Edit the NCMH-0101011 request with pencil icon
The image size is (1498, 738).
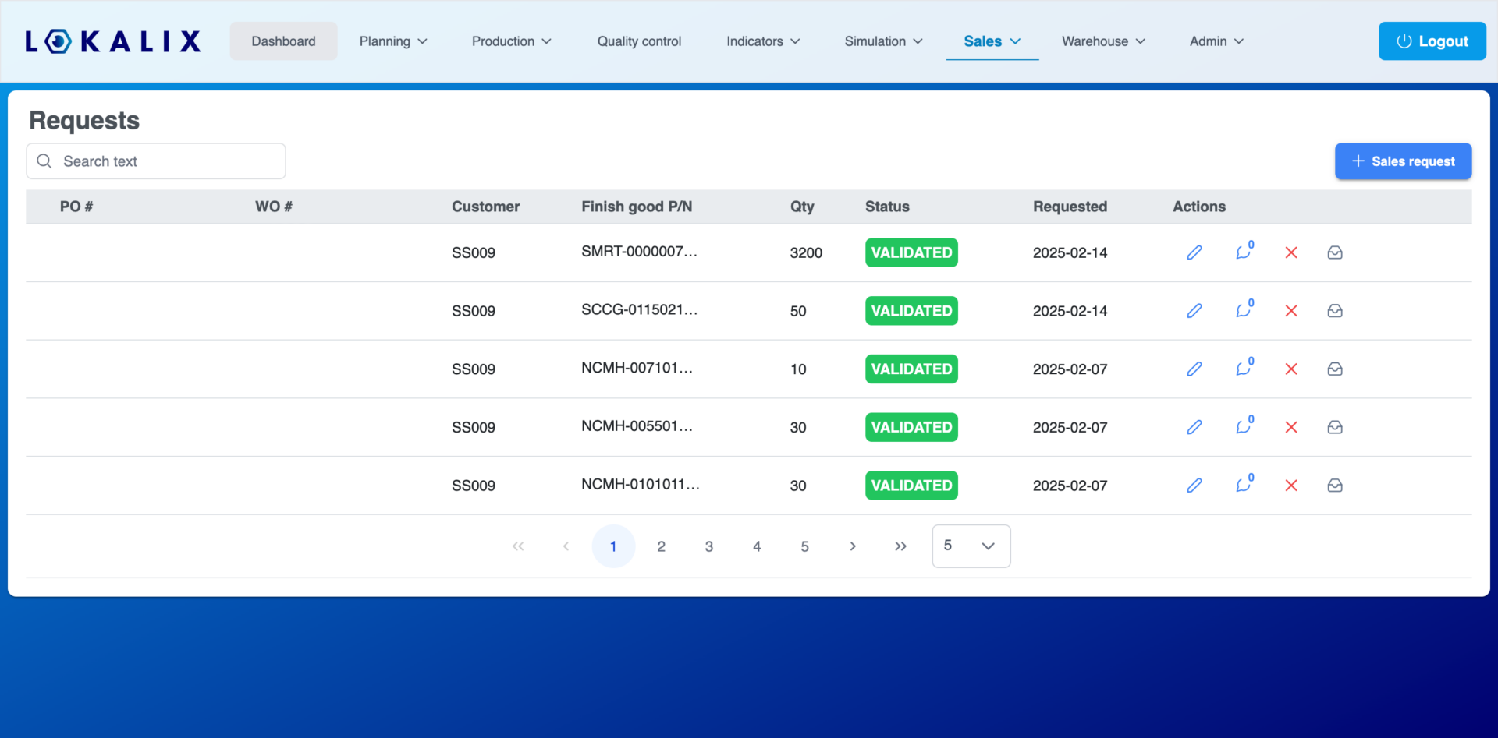(x=1194, y=486)
